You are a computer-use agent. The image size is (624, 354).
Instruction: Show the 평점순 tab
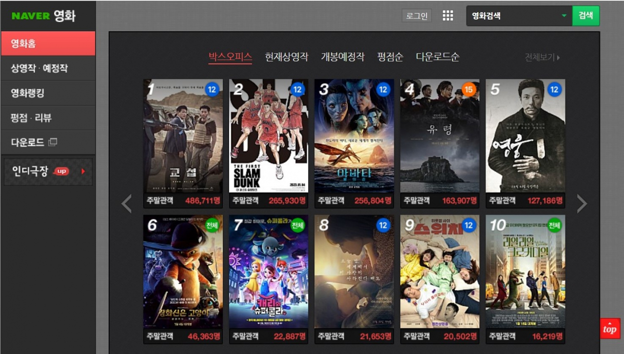click(x=390, y=57)
